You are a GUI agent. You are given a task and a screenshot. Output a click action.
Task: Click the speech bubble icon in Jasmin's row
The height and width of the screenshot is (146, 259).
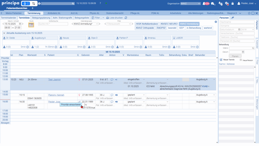pyautogui.click(x=112, y=80)
